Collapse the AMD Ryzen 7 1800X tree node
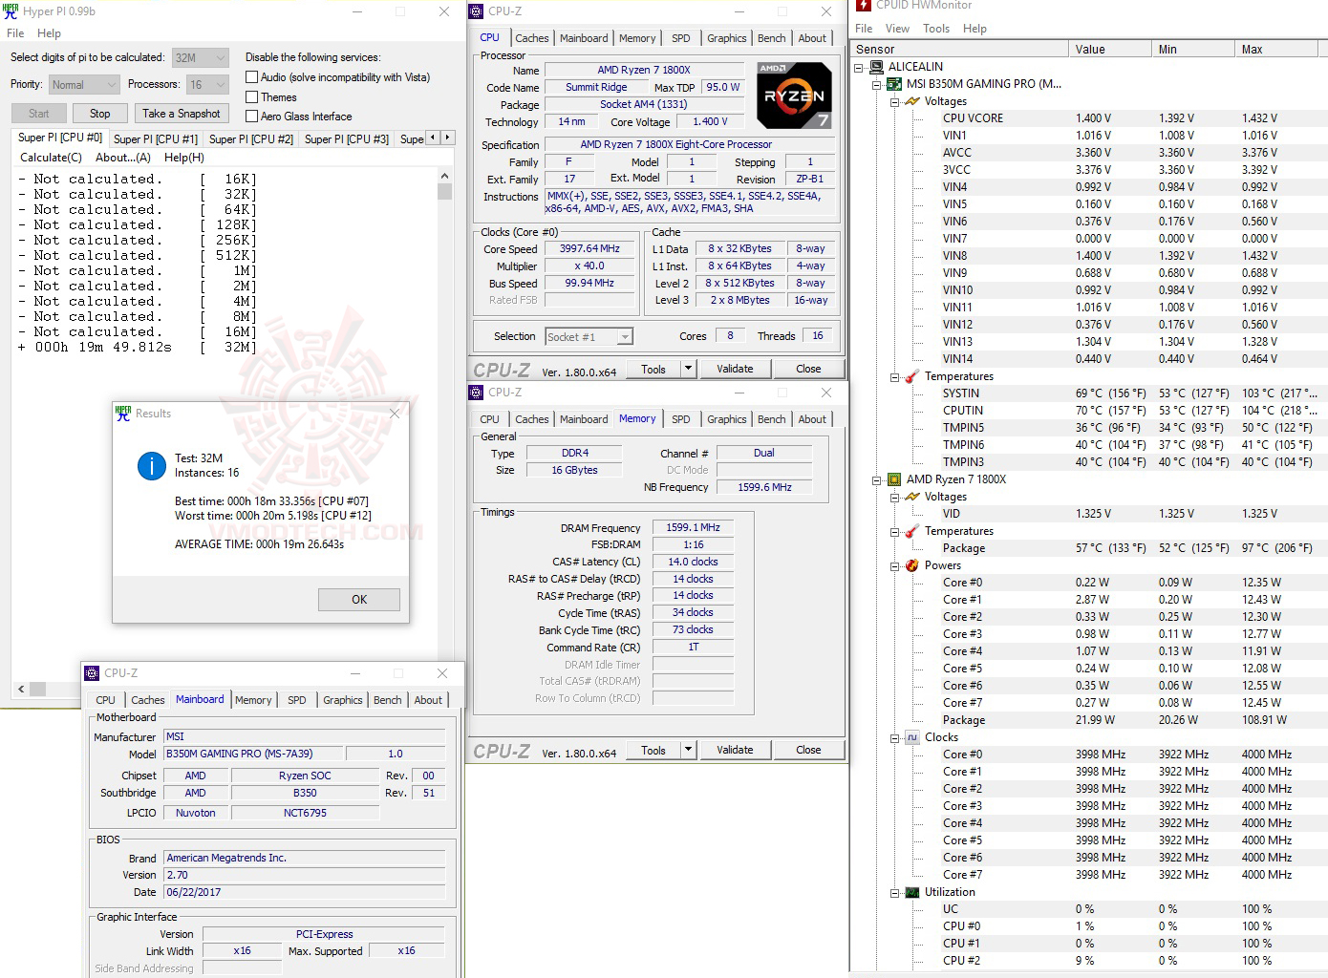1328x978 pixels. [877, 479]
